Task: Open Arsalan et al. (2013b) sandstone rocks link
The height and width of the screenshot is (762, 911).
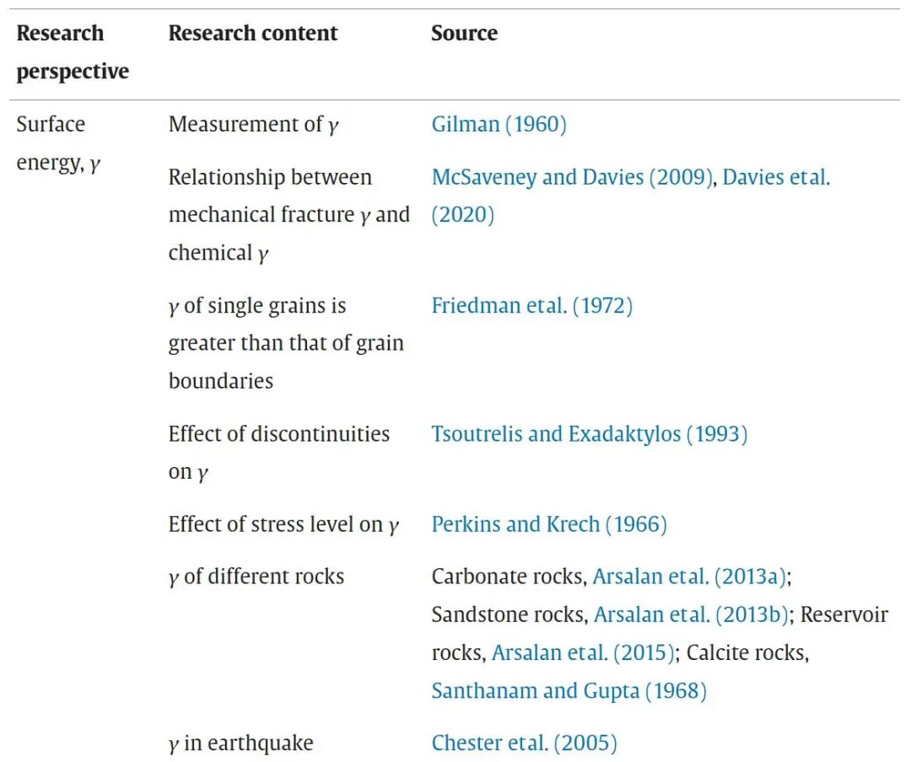Action: 690,614
